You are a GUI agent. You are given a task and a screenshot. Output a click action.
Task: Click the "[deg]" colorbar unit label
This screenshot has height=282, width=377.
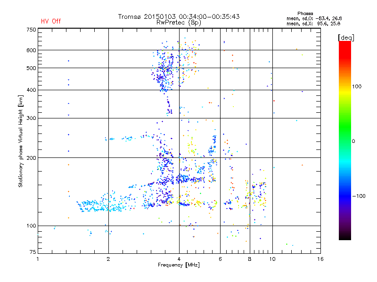[x=346, y=38]
